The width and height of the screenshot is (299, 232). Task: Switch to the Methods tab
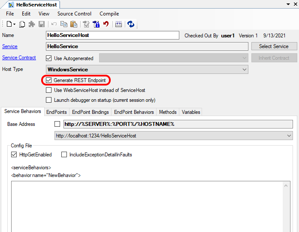(x=168, y=112)
